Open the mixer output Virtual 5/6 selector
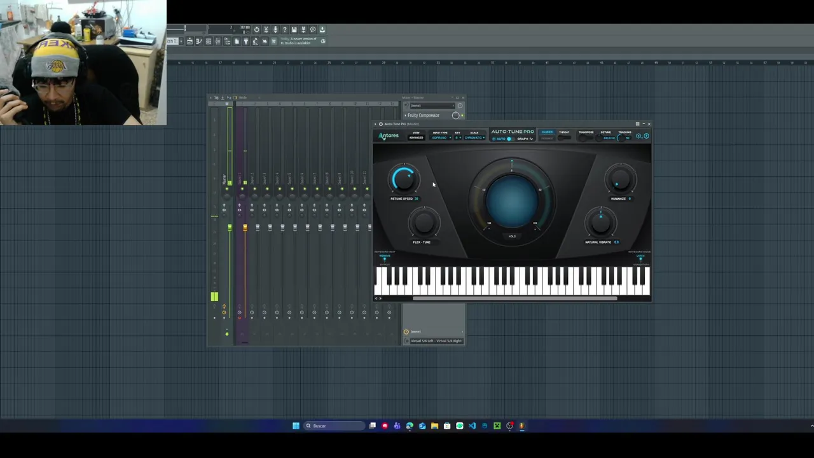 coord(437,341)
